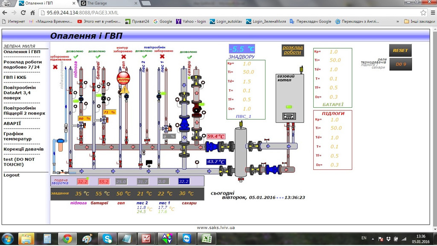Open the Chrome menu icon
The width and height of the screenshot is (437, 246).
[x=433, y=12]
